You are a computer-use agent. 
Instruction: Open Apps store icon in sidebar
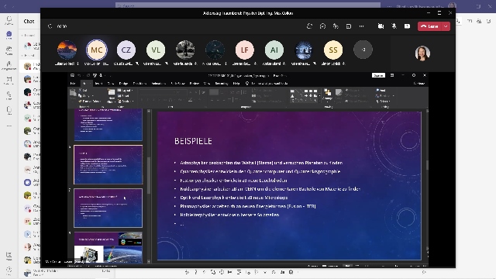tap(9, 256)
